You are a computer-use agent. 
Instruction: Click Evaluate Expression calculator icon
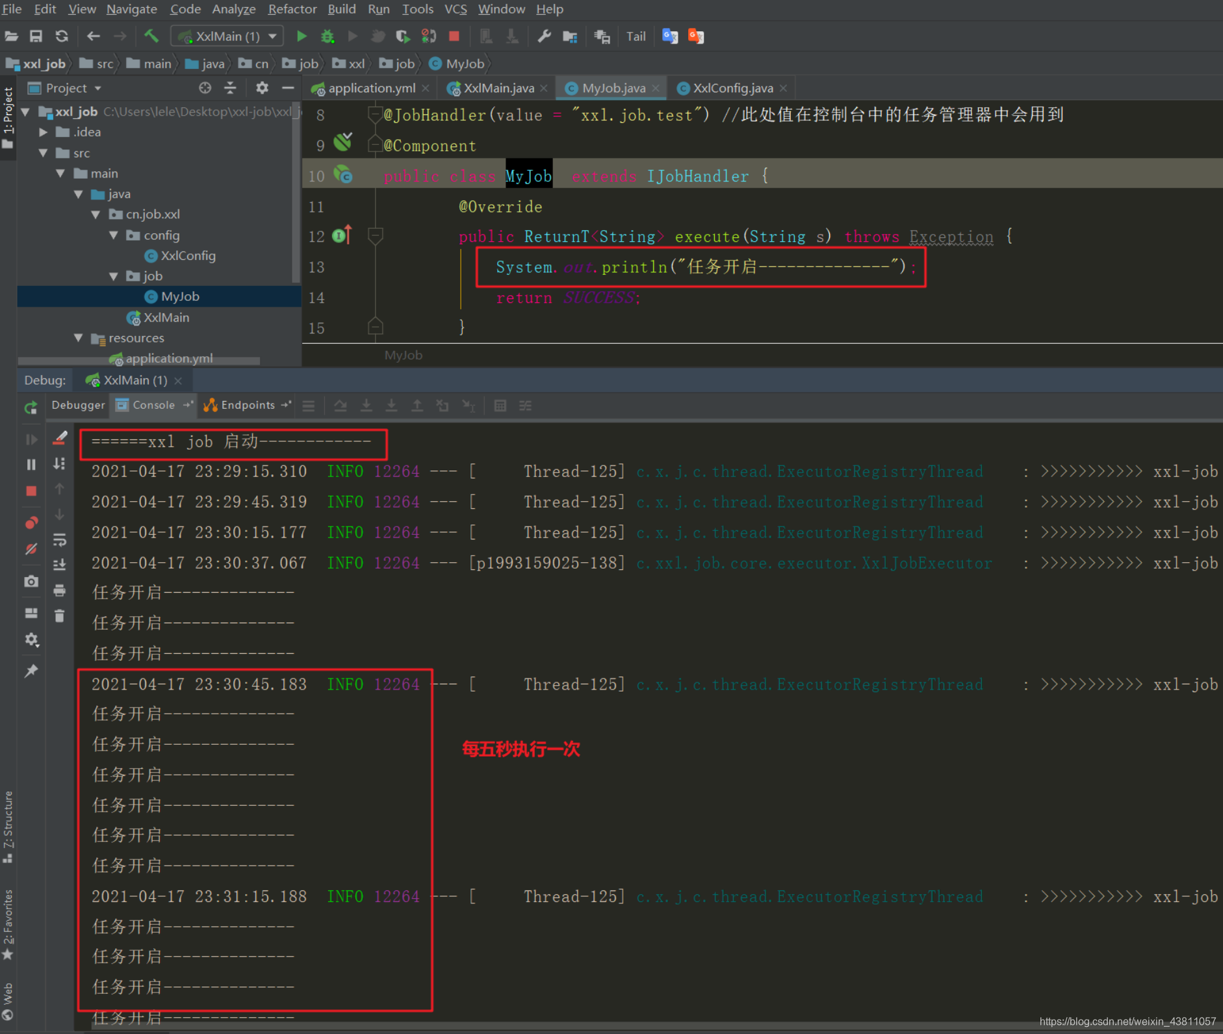click(x=500, y=406)
